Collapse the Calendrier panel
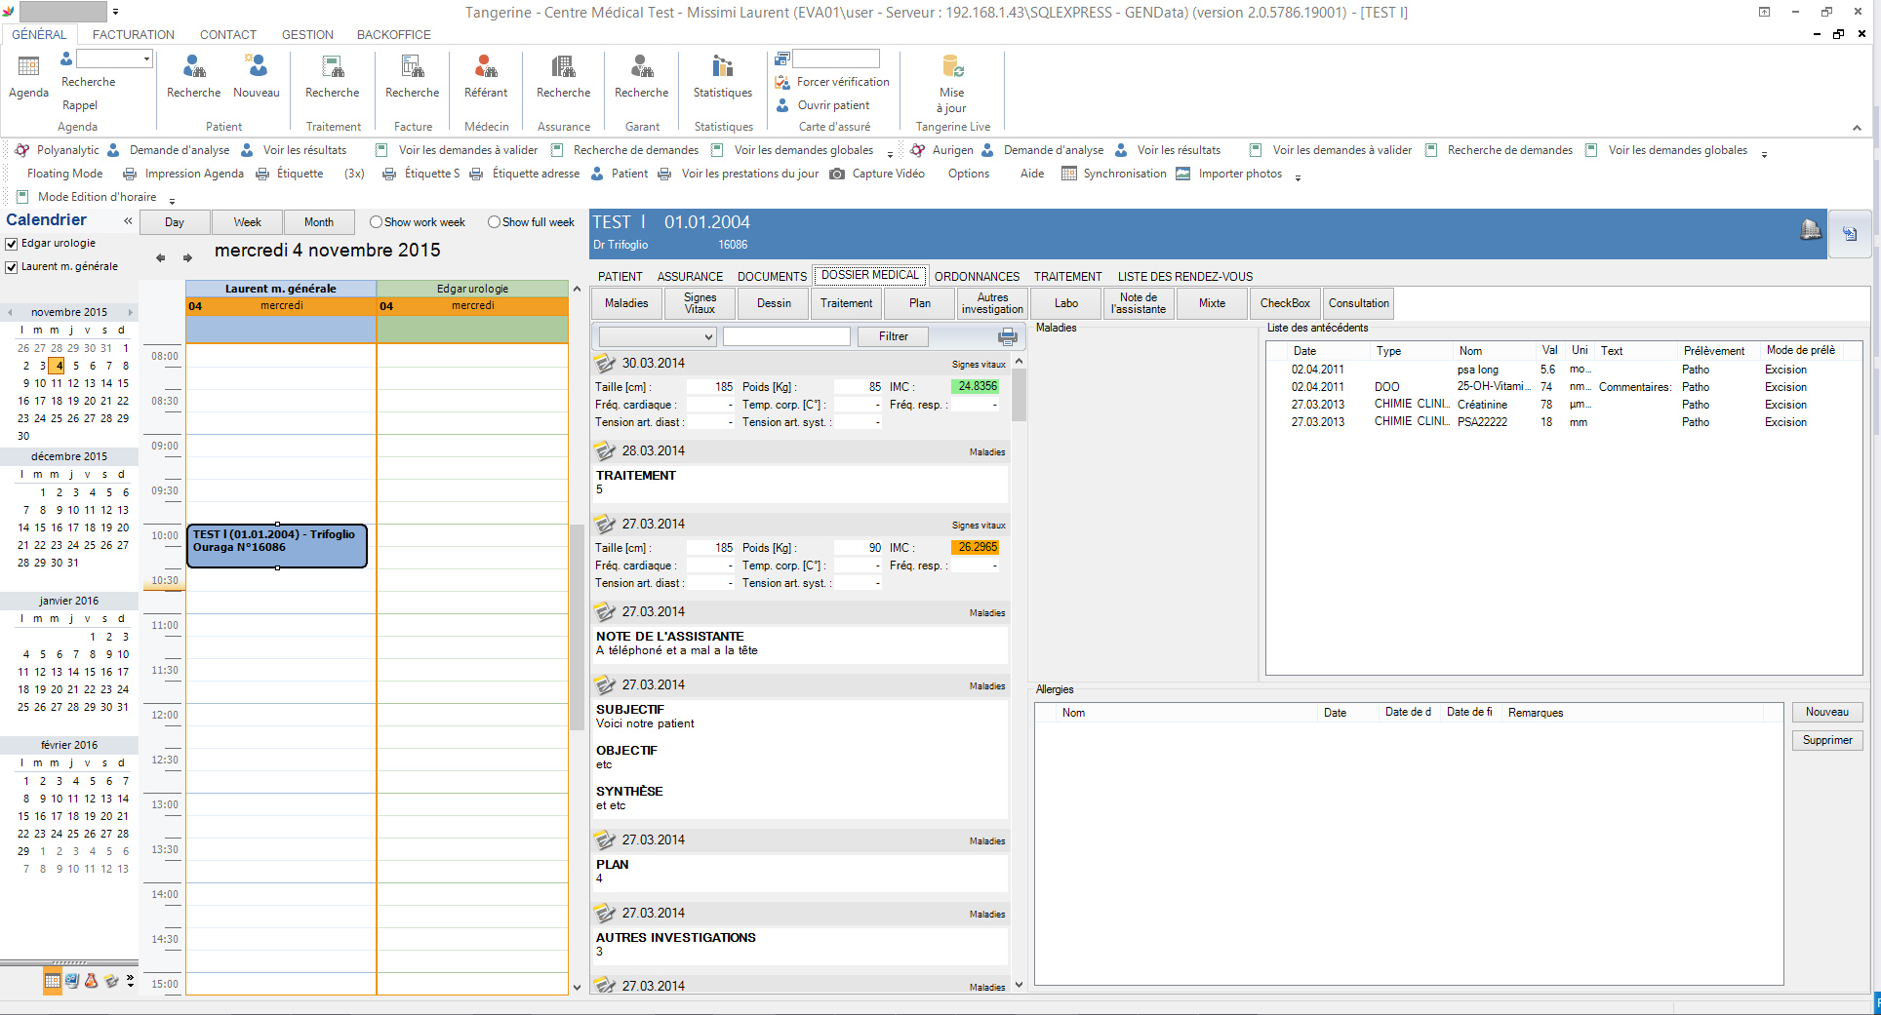1881x1015 pixels. [128, 221]
